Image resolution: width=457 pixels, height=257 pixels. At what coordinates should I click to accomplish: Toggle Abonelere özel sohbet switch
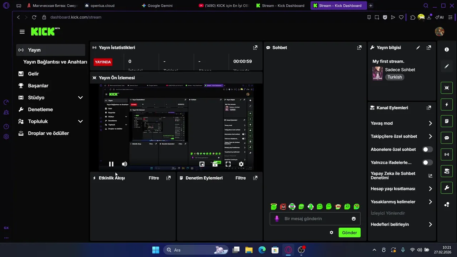coord(427,150)
